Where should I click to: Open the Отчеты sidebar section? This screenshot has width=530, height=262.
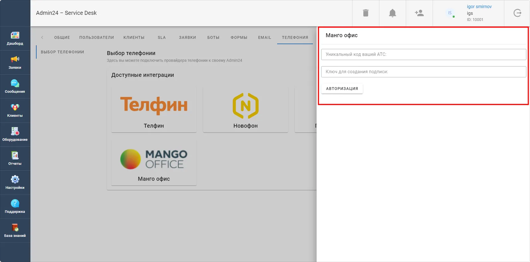[x=15, y=158]
